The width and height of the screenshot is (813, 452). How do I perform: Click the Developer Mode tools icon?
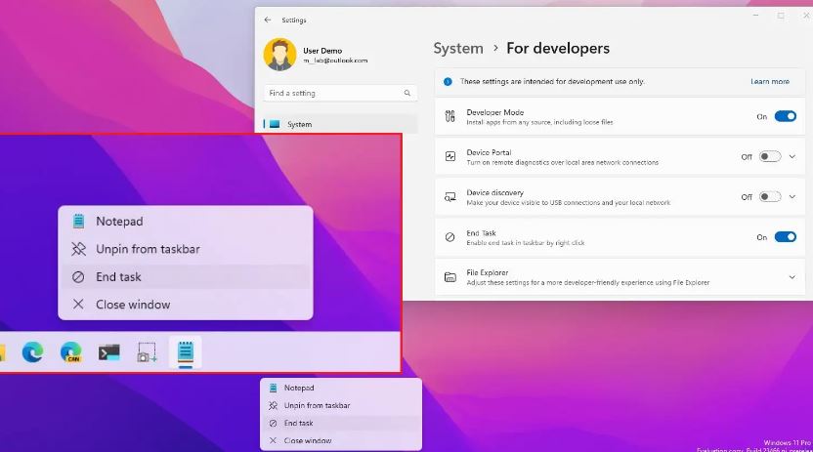point(450,116)
